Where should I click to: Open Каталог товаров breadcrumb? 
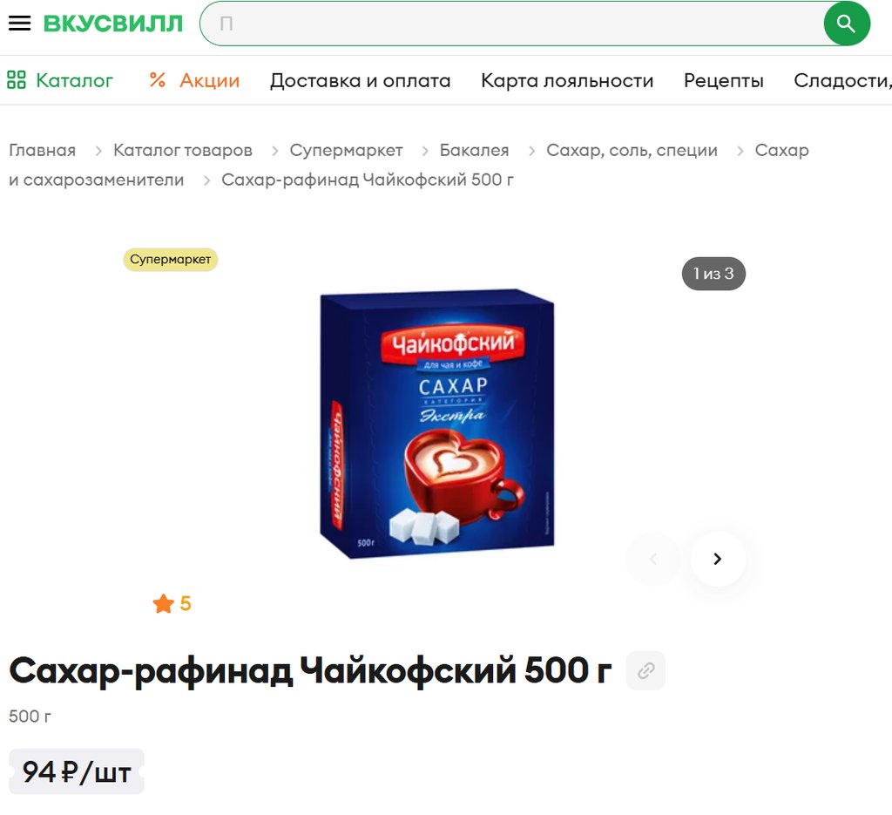(x=183, y=150)
